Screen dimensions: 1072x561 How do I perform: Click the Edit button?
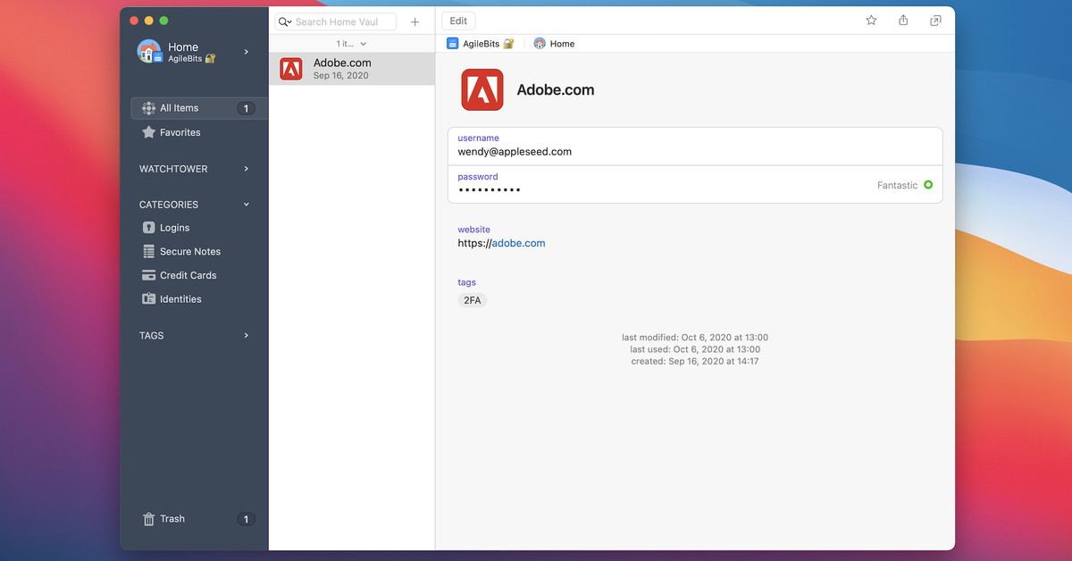[458, 21]
